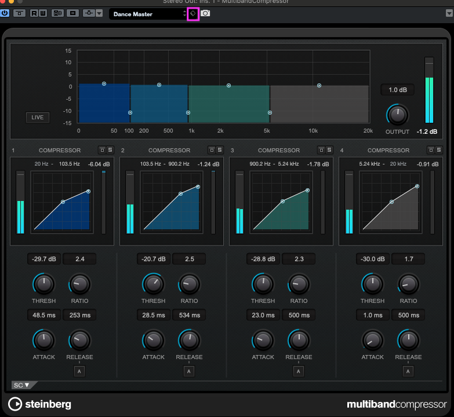Click band 3 compressor curve threshold point

(282, 202)
